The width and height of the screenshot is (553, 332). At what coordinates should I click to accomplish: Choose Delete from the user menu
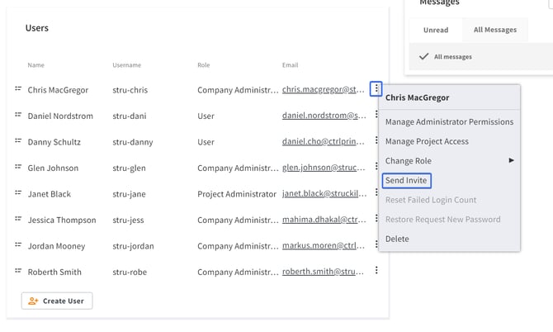click(397, 239)
